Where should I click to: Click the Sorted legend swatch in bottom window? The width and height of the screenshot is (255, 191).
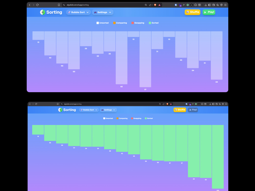[146, 118]
